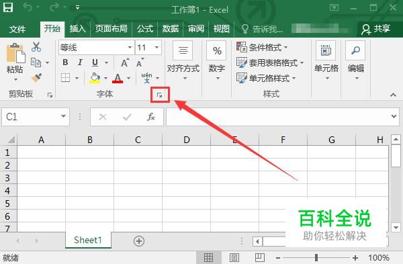Open underline style dropdown arrow

[106, 62]
